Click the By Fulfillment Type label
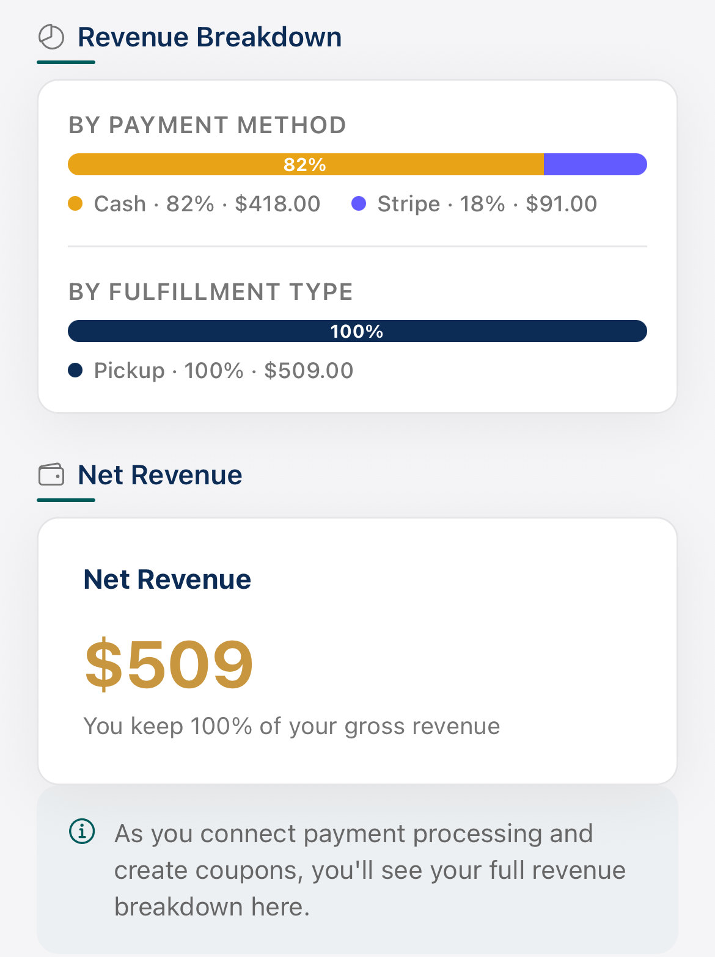 click(x=211, y=292)
